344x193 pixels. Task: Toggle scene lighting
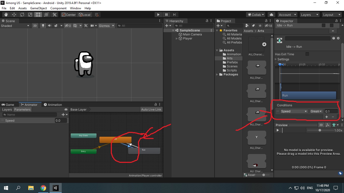pos(43,26)
